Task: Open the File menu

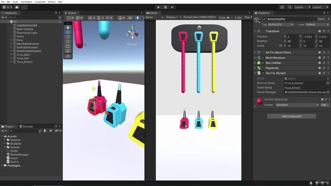Action: [x=3, y=2]
